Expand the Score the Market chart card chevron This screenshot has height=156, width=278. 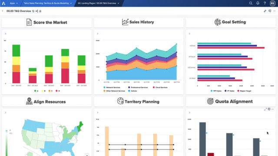[x=6, y=34]
